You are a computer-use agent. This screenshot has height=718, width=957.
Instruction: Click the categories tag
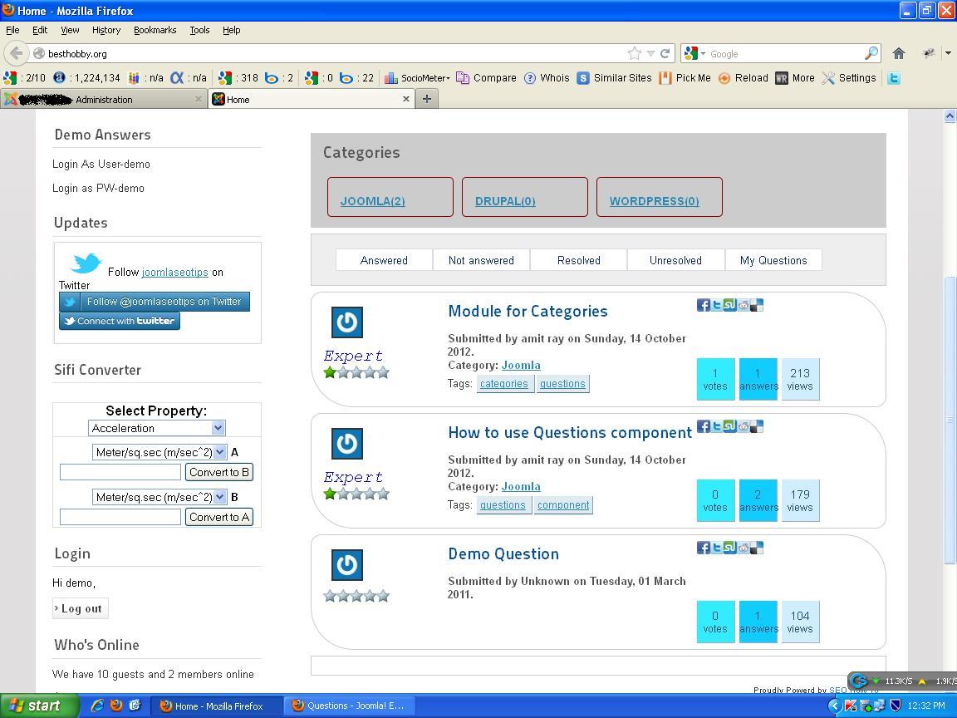(x=504, y=383)
